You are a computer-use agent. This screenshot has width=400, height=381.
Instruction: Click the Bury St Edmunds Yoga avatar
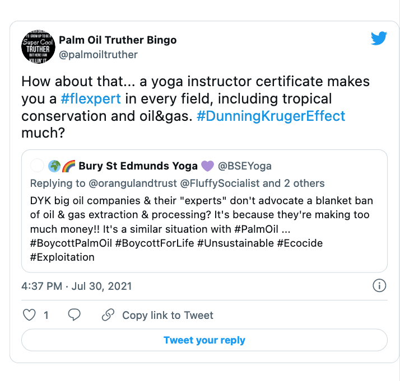37,166
